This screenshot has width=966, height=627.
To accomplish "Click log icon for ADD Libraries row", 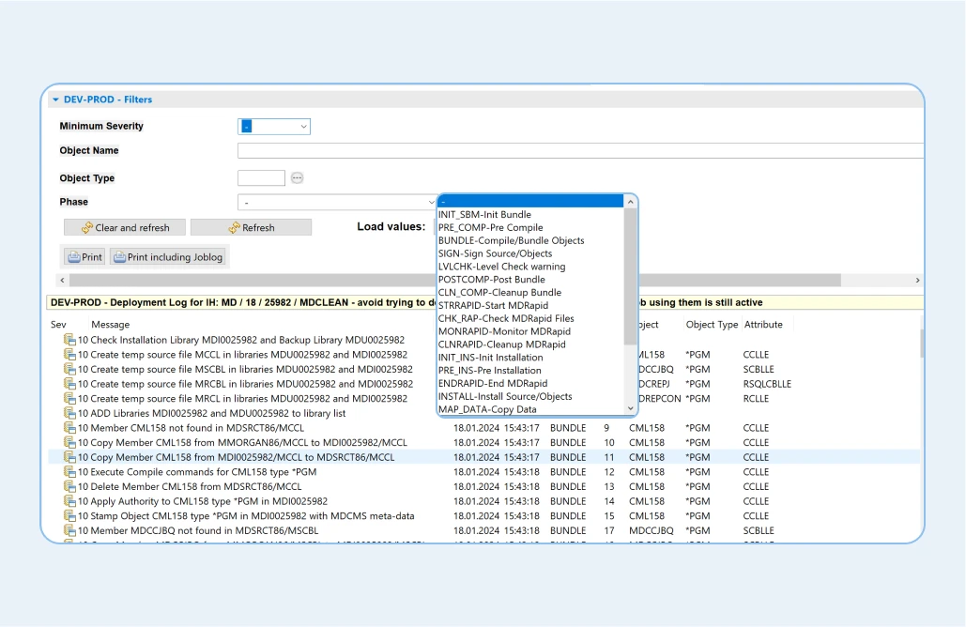I will pos(69,413).
